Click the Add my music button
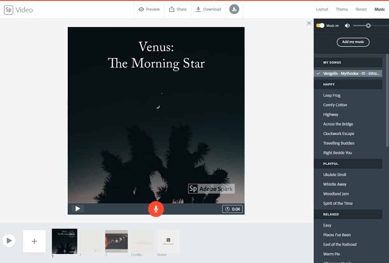Screen dimensions: 389x263 pos(353,42)
